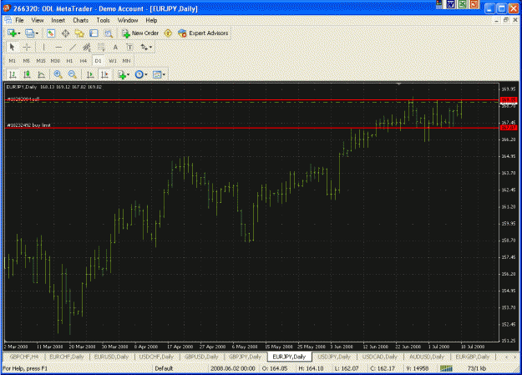This screenshot has height=375, width=522.
Task: Open the Strategy Tester magnifier icon
Action: pyautogui.click(x=109, y=33)
